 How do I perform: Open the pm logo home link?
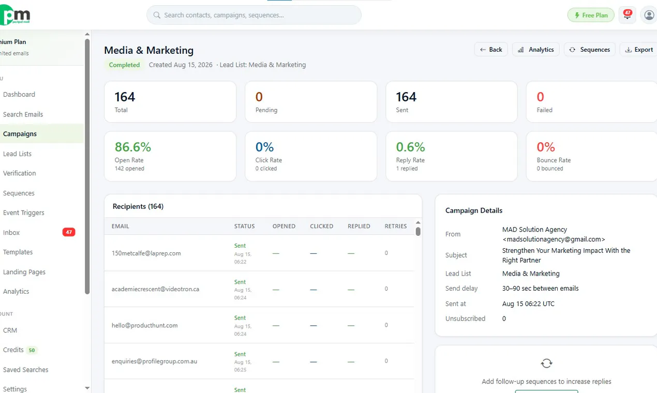tap(15, 15)
